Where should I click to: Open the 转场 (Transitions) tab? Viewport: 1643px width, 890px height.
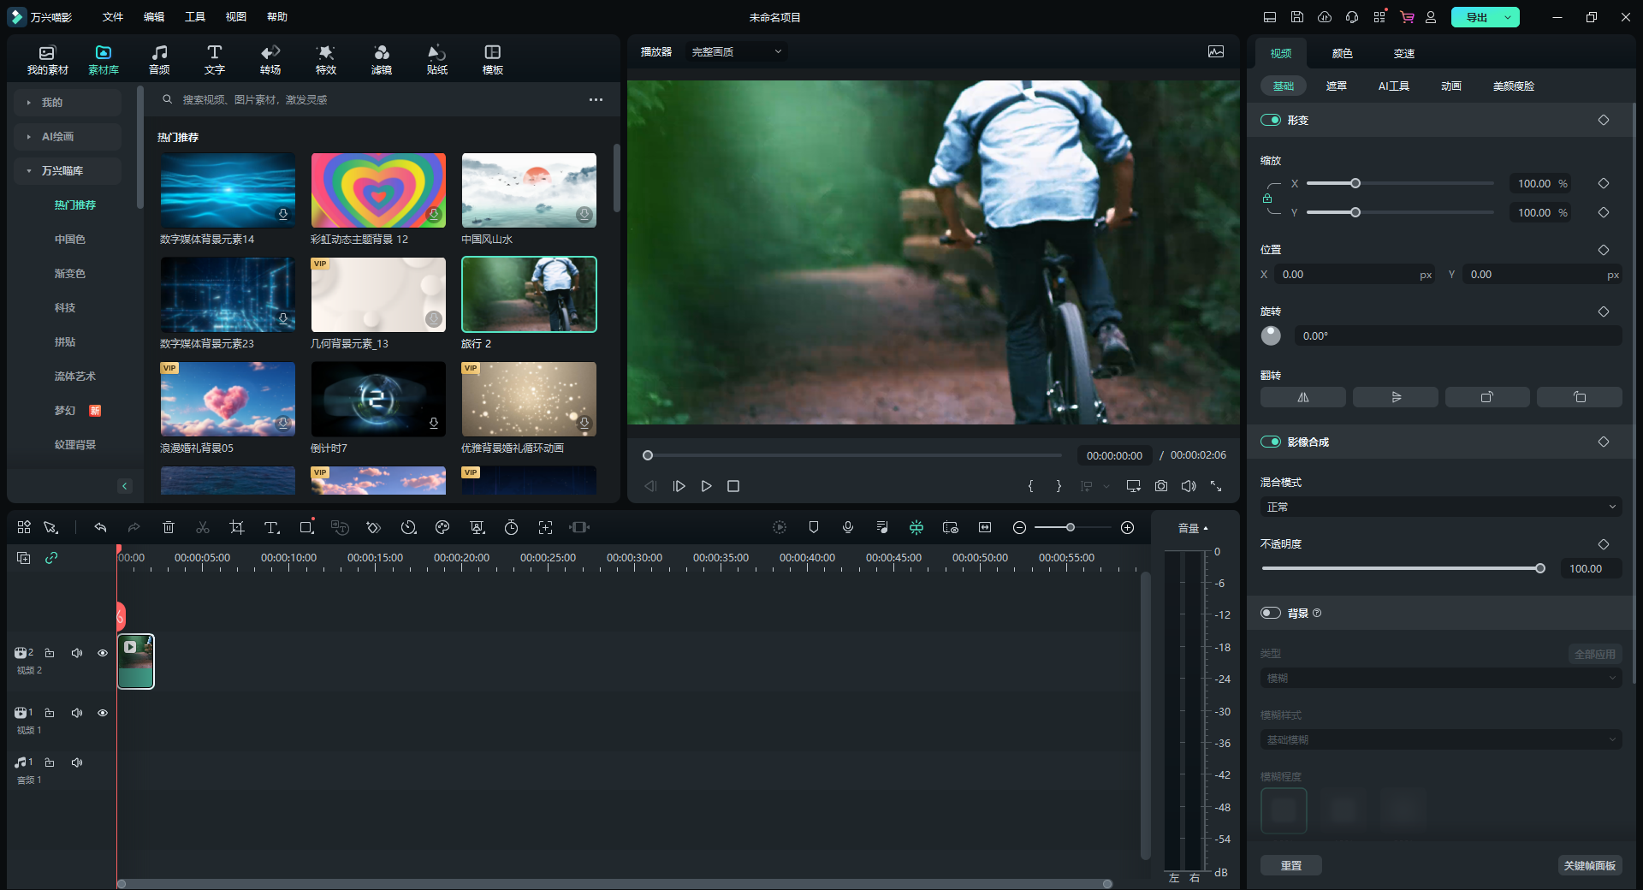pyautogui.click(x=270, y=60)
